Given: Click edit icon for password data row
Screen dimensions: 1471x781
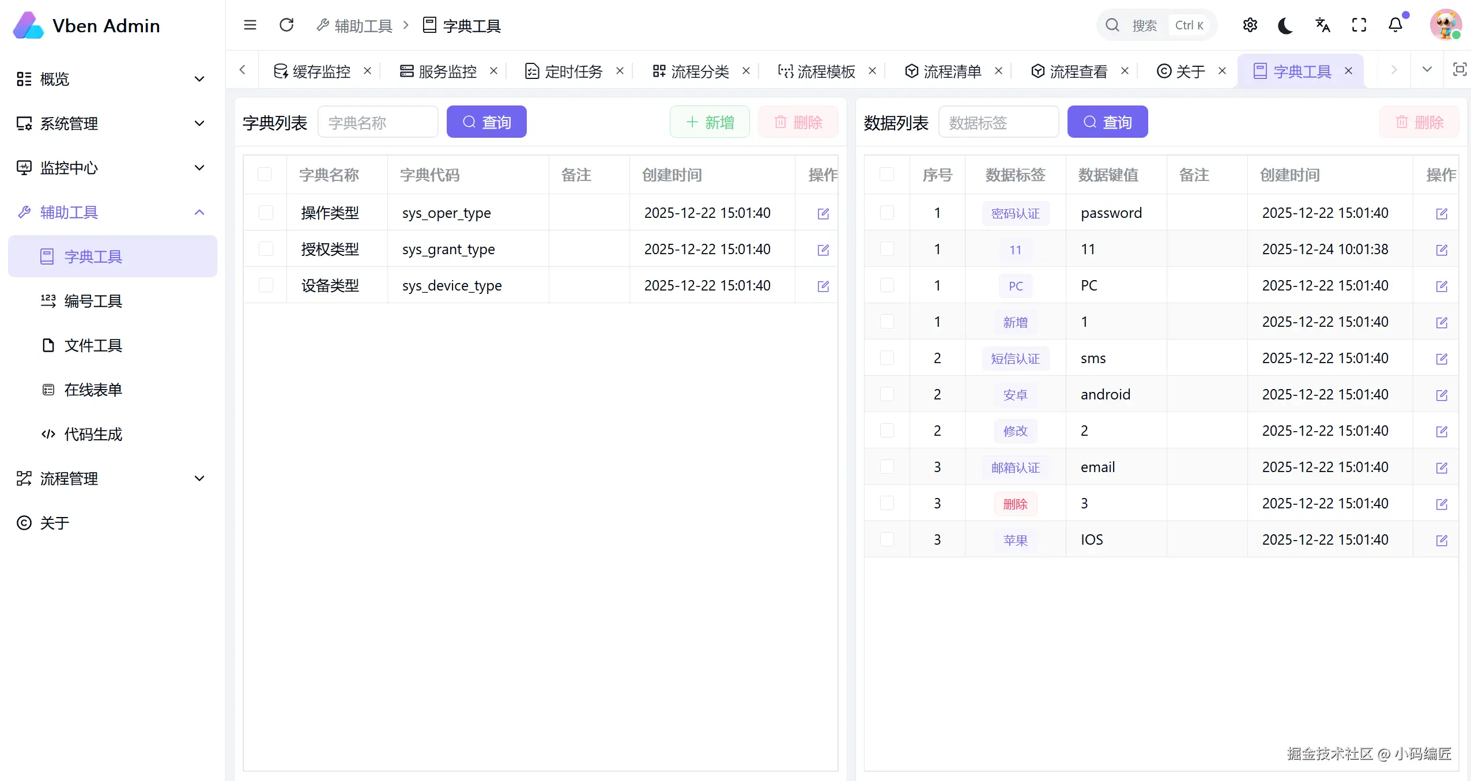Looking at the screenshot, I should pyautogui.click(x=1442, y=213).
